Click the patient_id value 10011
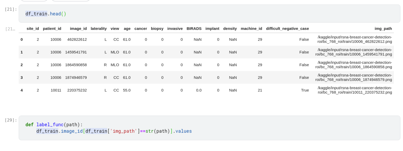The image size is (403, 151). (x=56, y=90)
